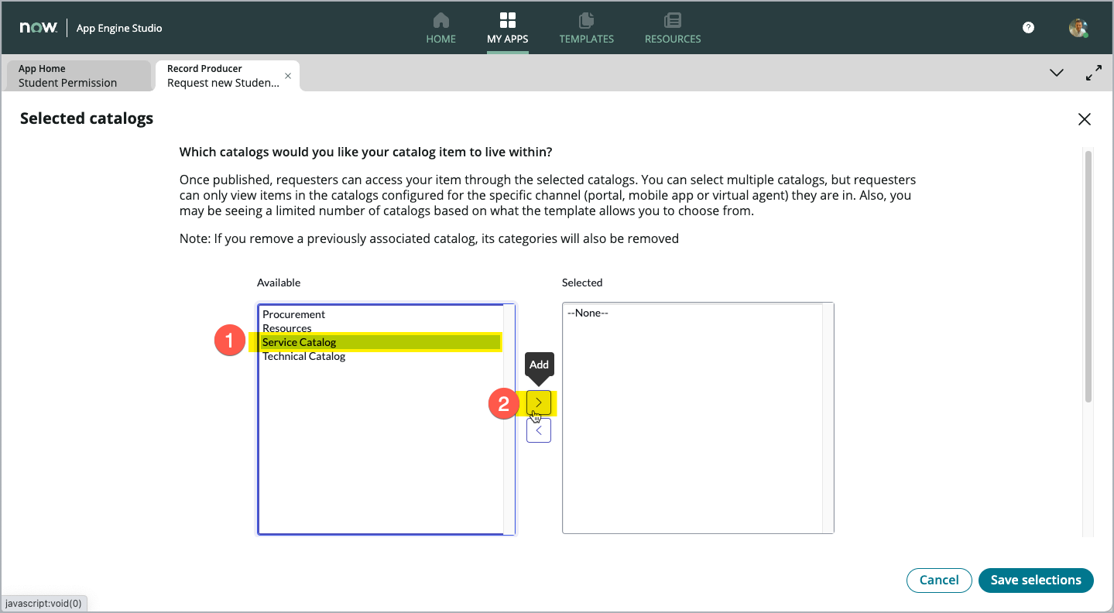Click the dialog's vertical scrollbar
This screenshot has width=1114, height=613.
1088,276
